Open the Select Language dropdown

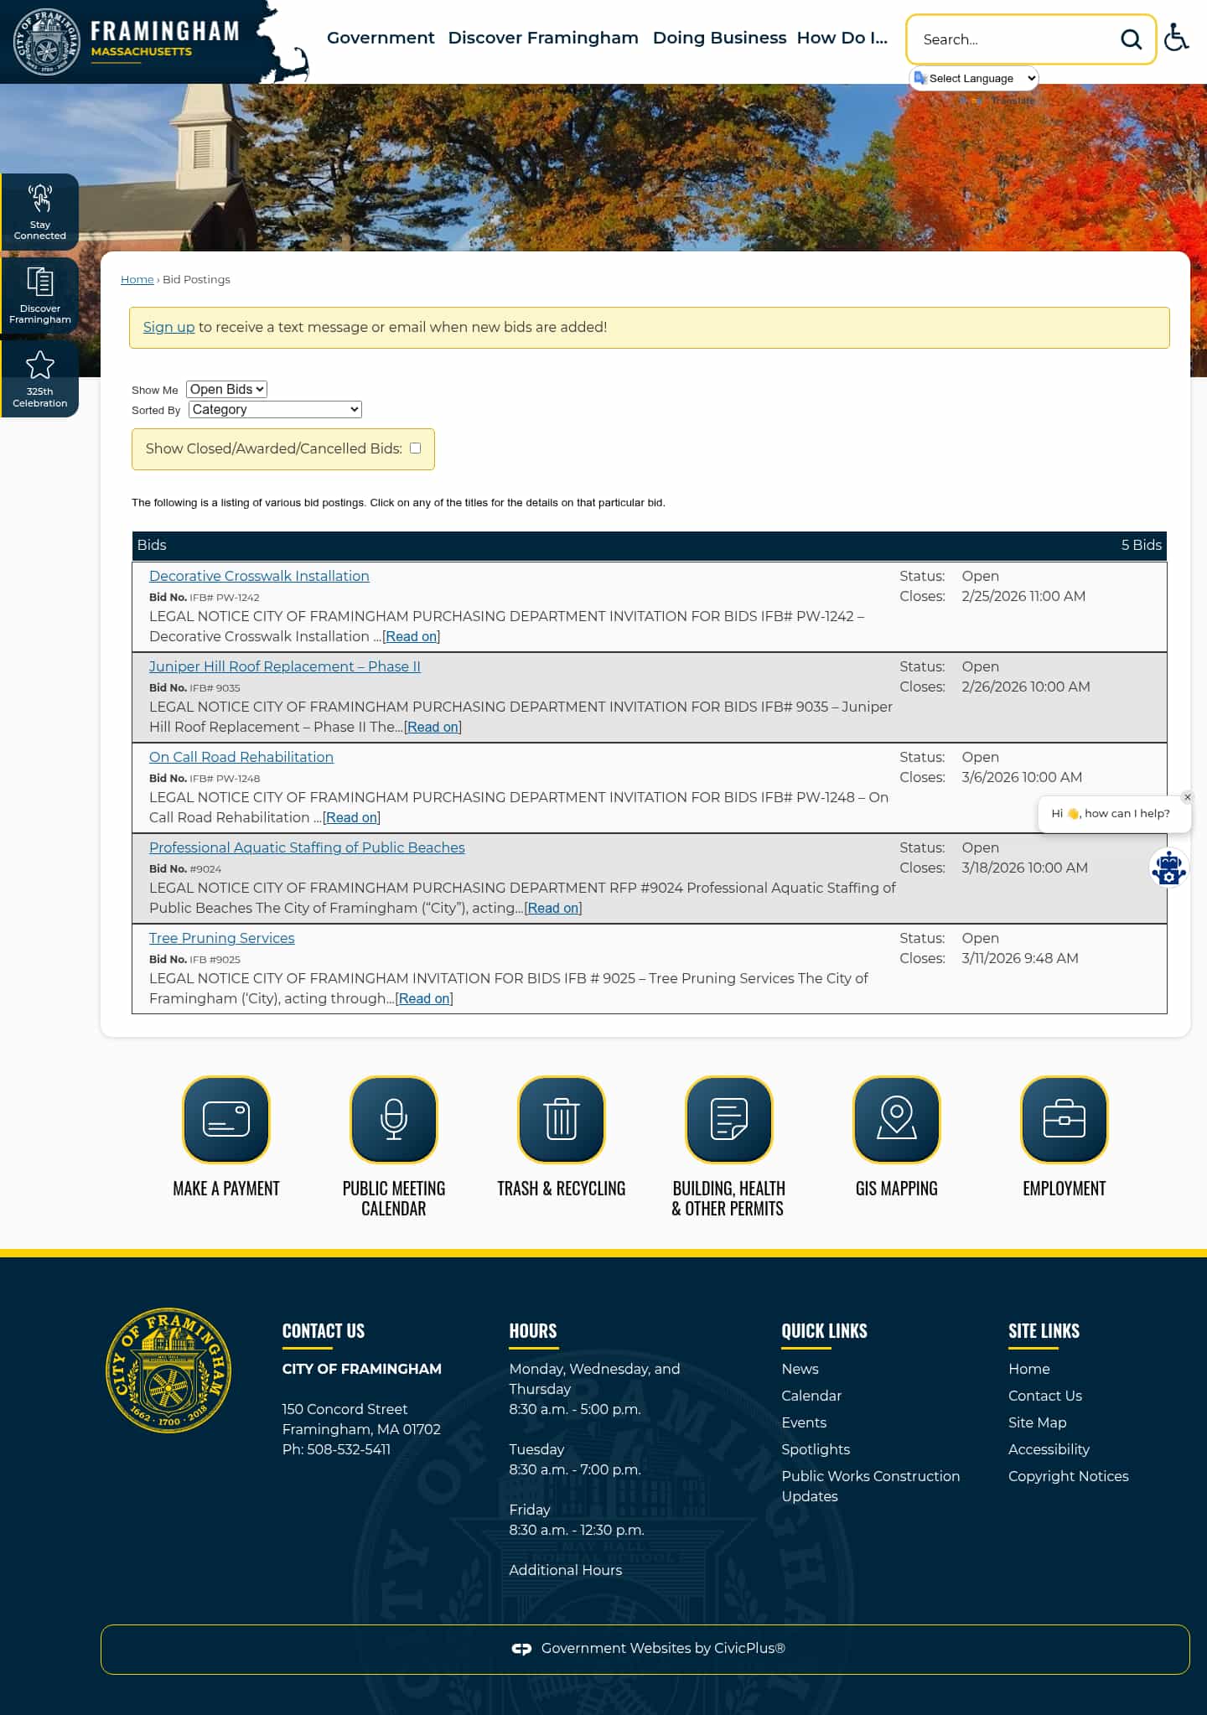(x=974, y=78)
